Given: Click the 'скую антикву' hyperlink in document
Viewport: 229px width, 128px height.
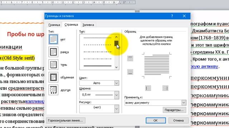Looking at the screenshot, I should (204, 66).
